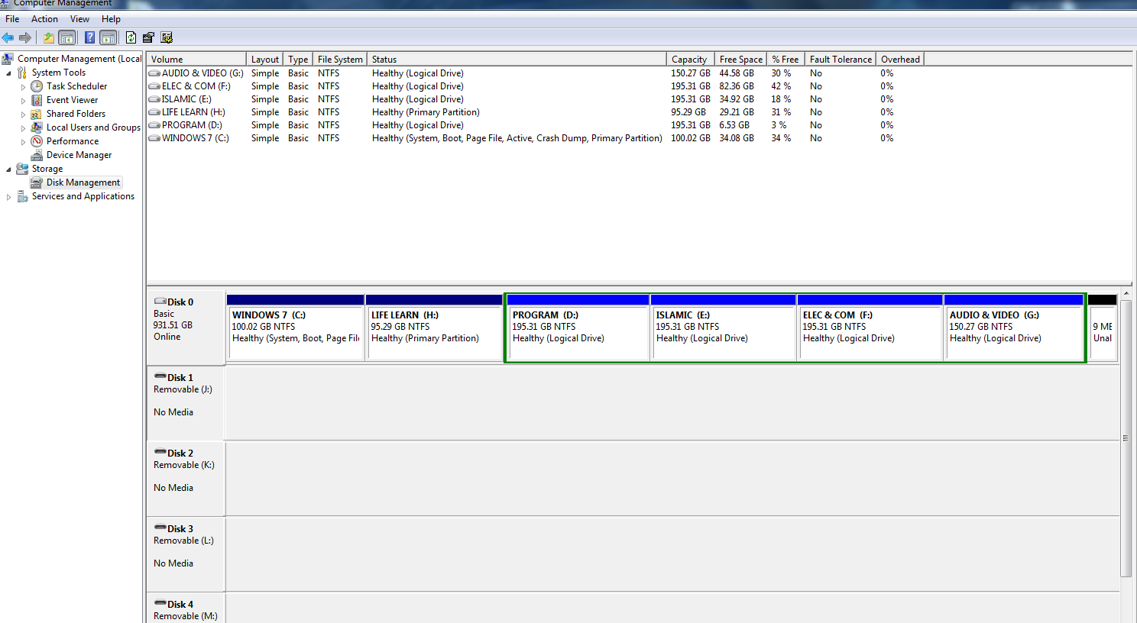
Task: Select the Device Manager icon in tree
Action: click(x=37, y=155)
